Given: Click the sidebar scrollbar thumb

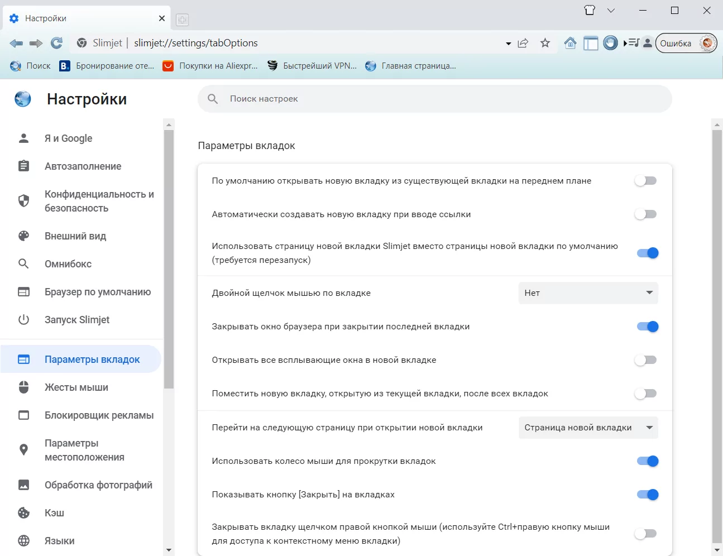Looking at the screenshot, I should coord(169,259).
